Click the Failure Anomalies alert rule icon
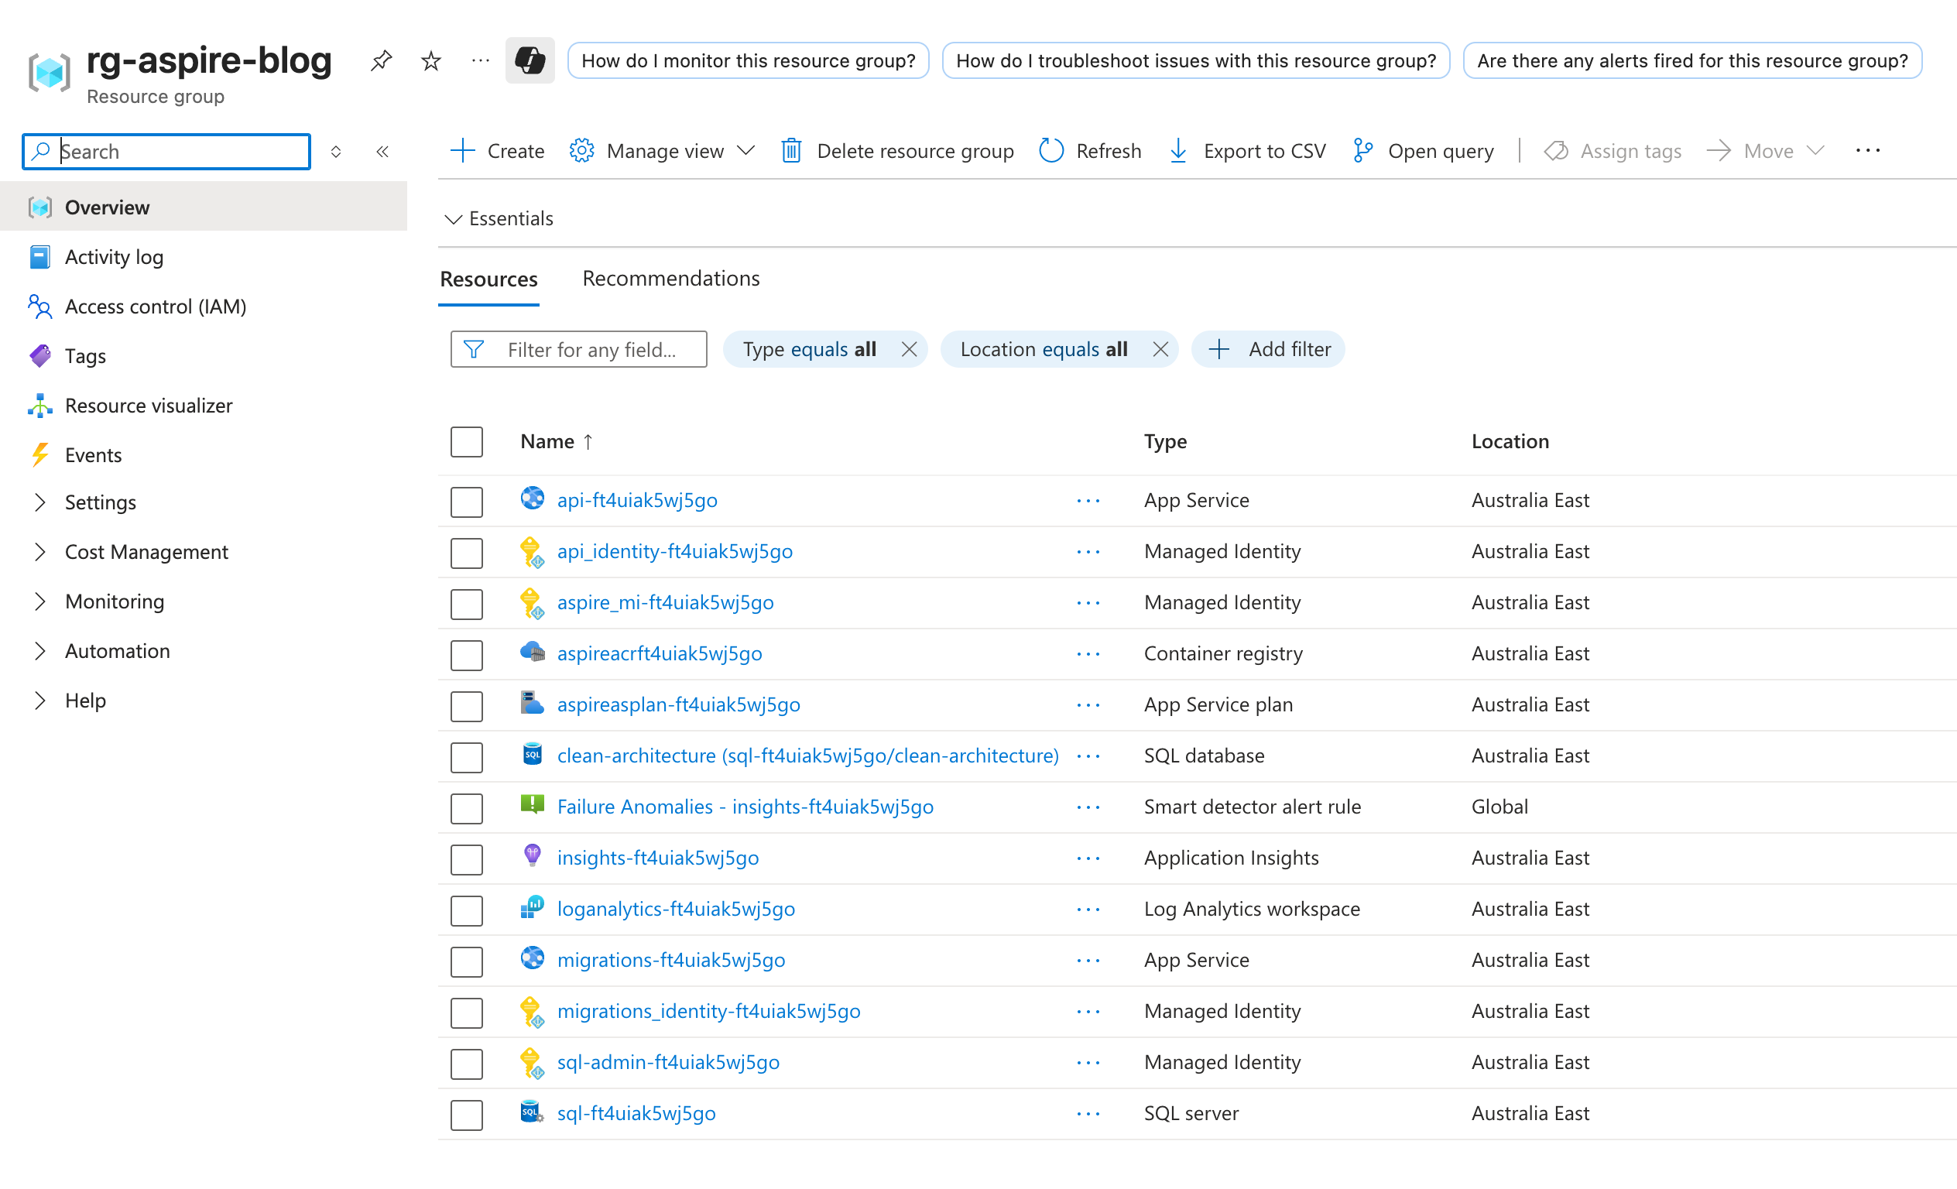The image size is (1957, 1189). pos(532,804)
